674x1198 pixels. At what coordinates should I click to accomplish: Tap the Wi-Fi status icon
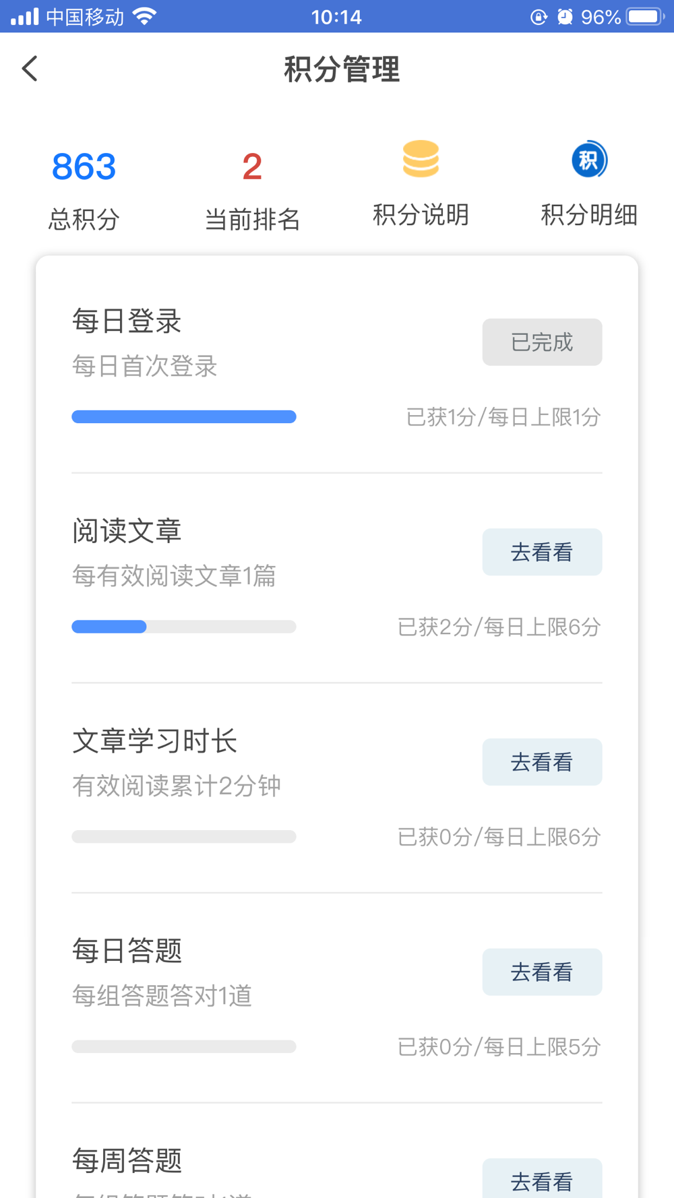[x=145, y=16]
